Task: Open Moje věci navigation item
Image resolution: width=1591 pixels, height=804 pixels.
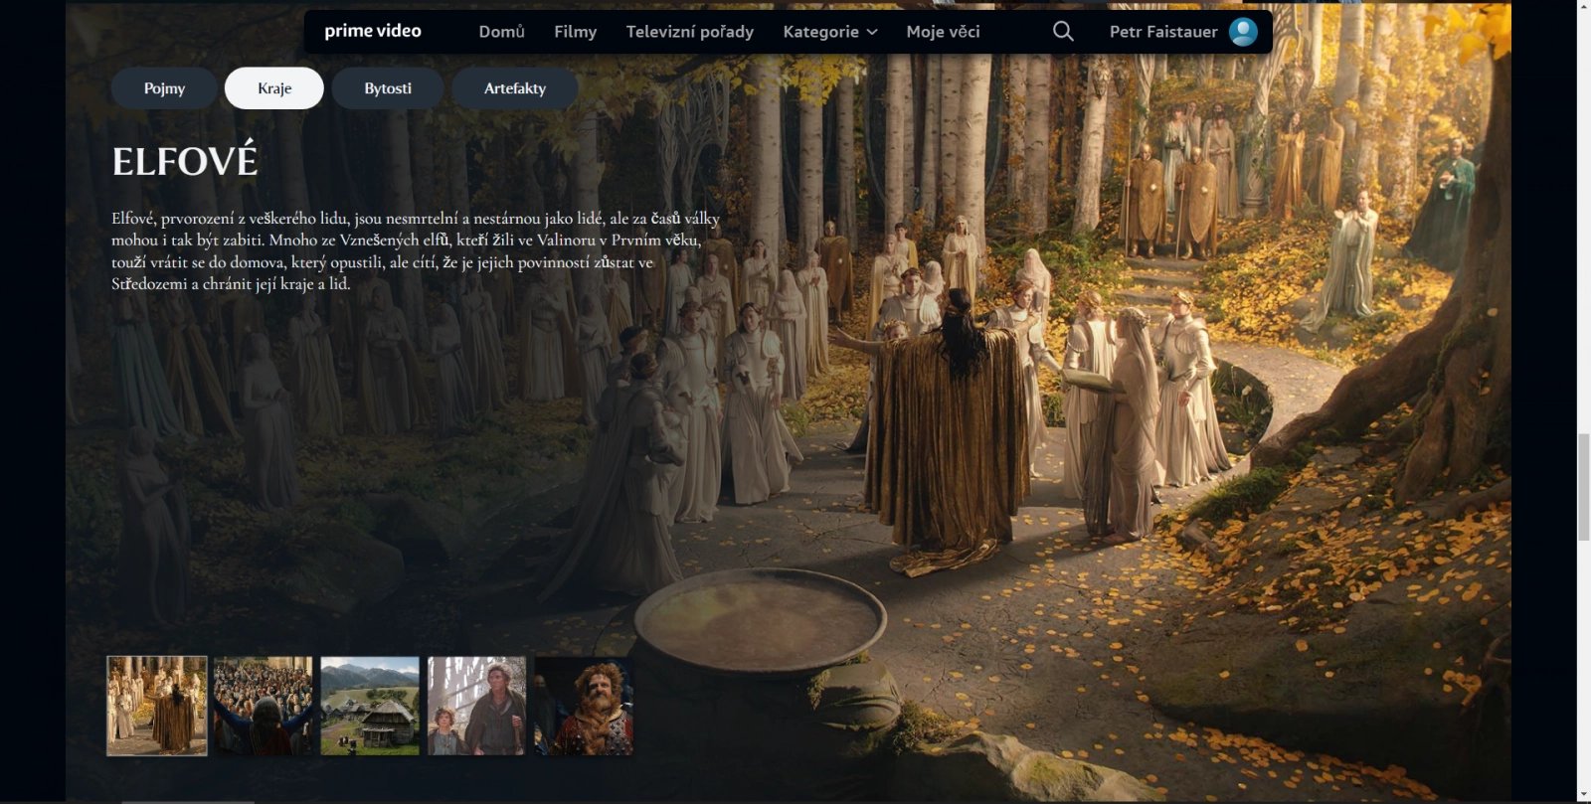Action: click(943, 32)
